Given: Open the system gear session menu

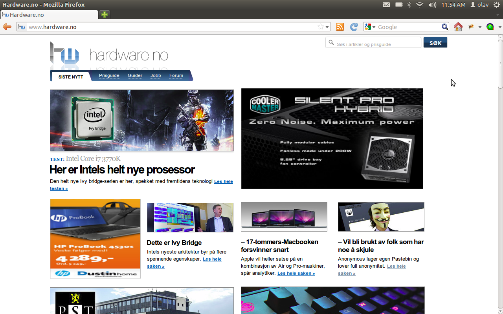Looking at the screenshot, I should point(497,5).
